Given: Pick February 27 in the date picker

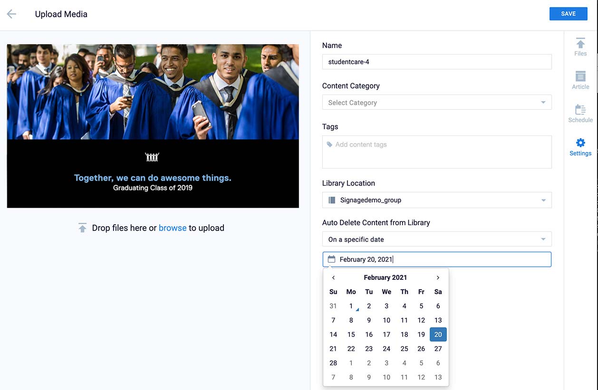Looking at the screenshot, I should [438, 349].
